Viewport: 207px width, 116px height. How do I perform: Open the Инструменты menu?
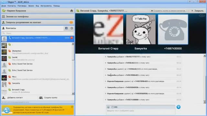[x=46, y=6]
